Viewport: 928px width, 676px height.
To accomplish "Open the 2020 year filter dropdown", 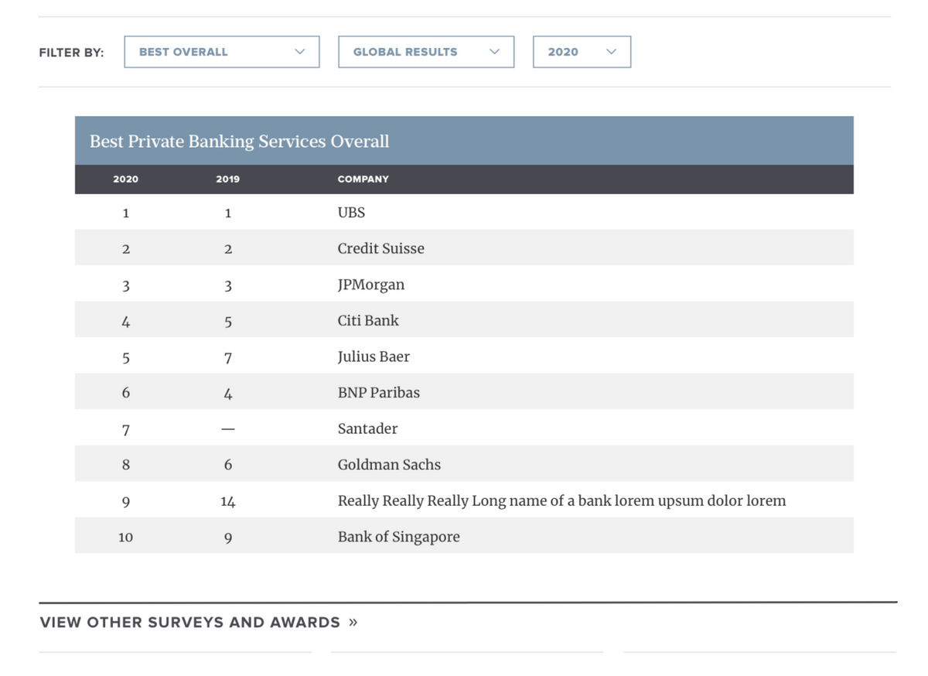I will (x=582, y=52).
